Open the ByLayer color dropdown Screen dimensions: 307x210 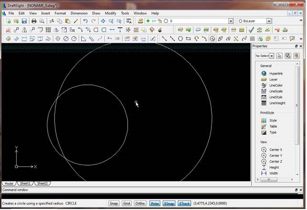269,21
